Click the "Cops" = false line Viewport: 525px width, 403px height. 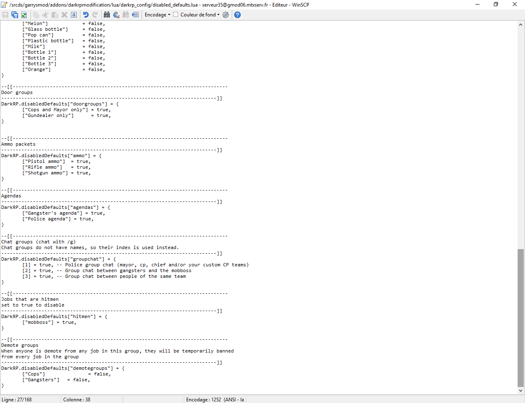pyautogui.click(x=66, y=374)
